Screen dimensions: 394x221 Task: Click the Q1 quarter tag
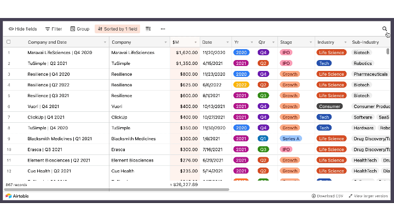coord(263,139)
